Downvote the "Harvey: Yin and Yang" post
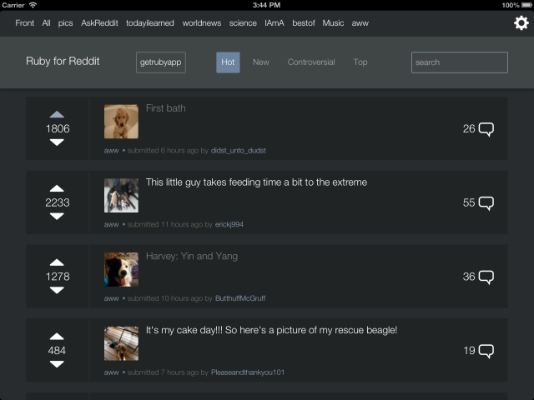534x400 pixels. [x=57, y=290]
